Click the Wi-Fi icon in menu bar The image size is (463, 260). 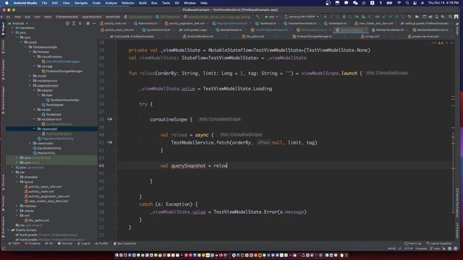(399, 3)
